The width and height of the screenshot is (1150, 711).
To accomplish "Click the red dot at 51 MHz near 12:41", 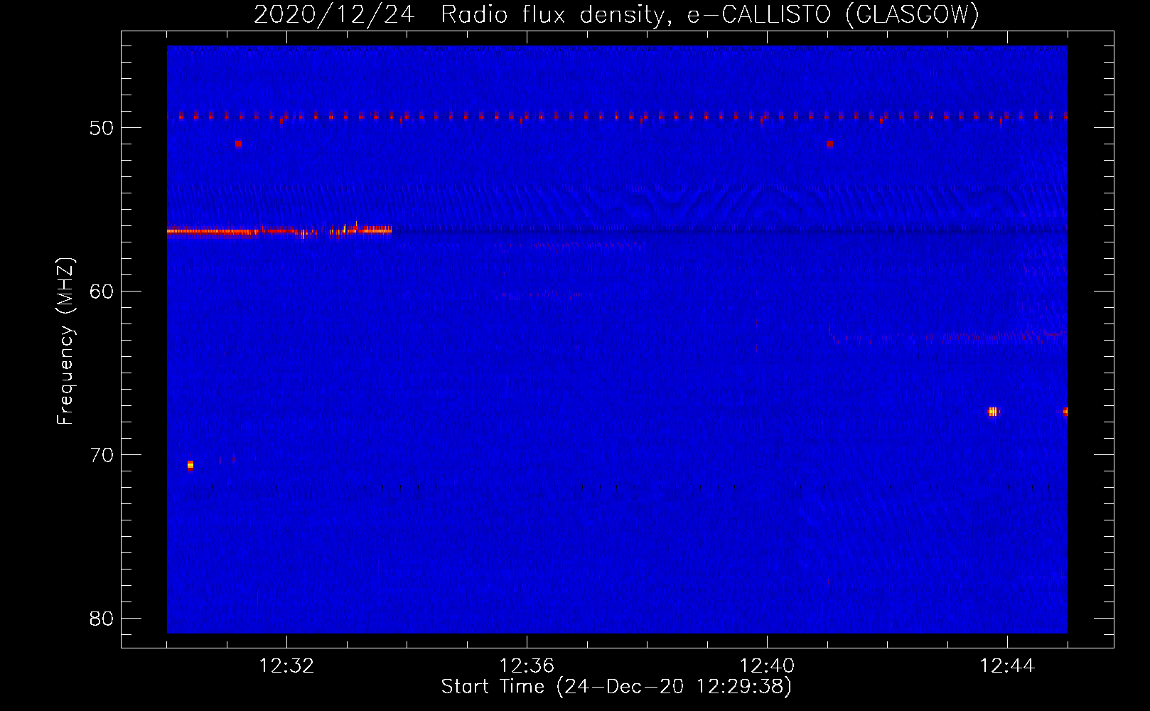I will pyautogui.click(x=829, y=144).
